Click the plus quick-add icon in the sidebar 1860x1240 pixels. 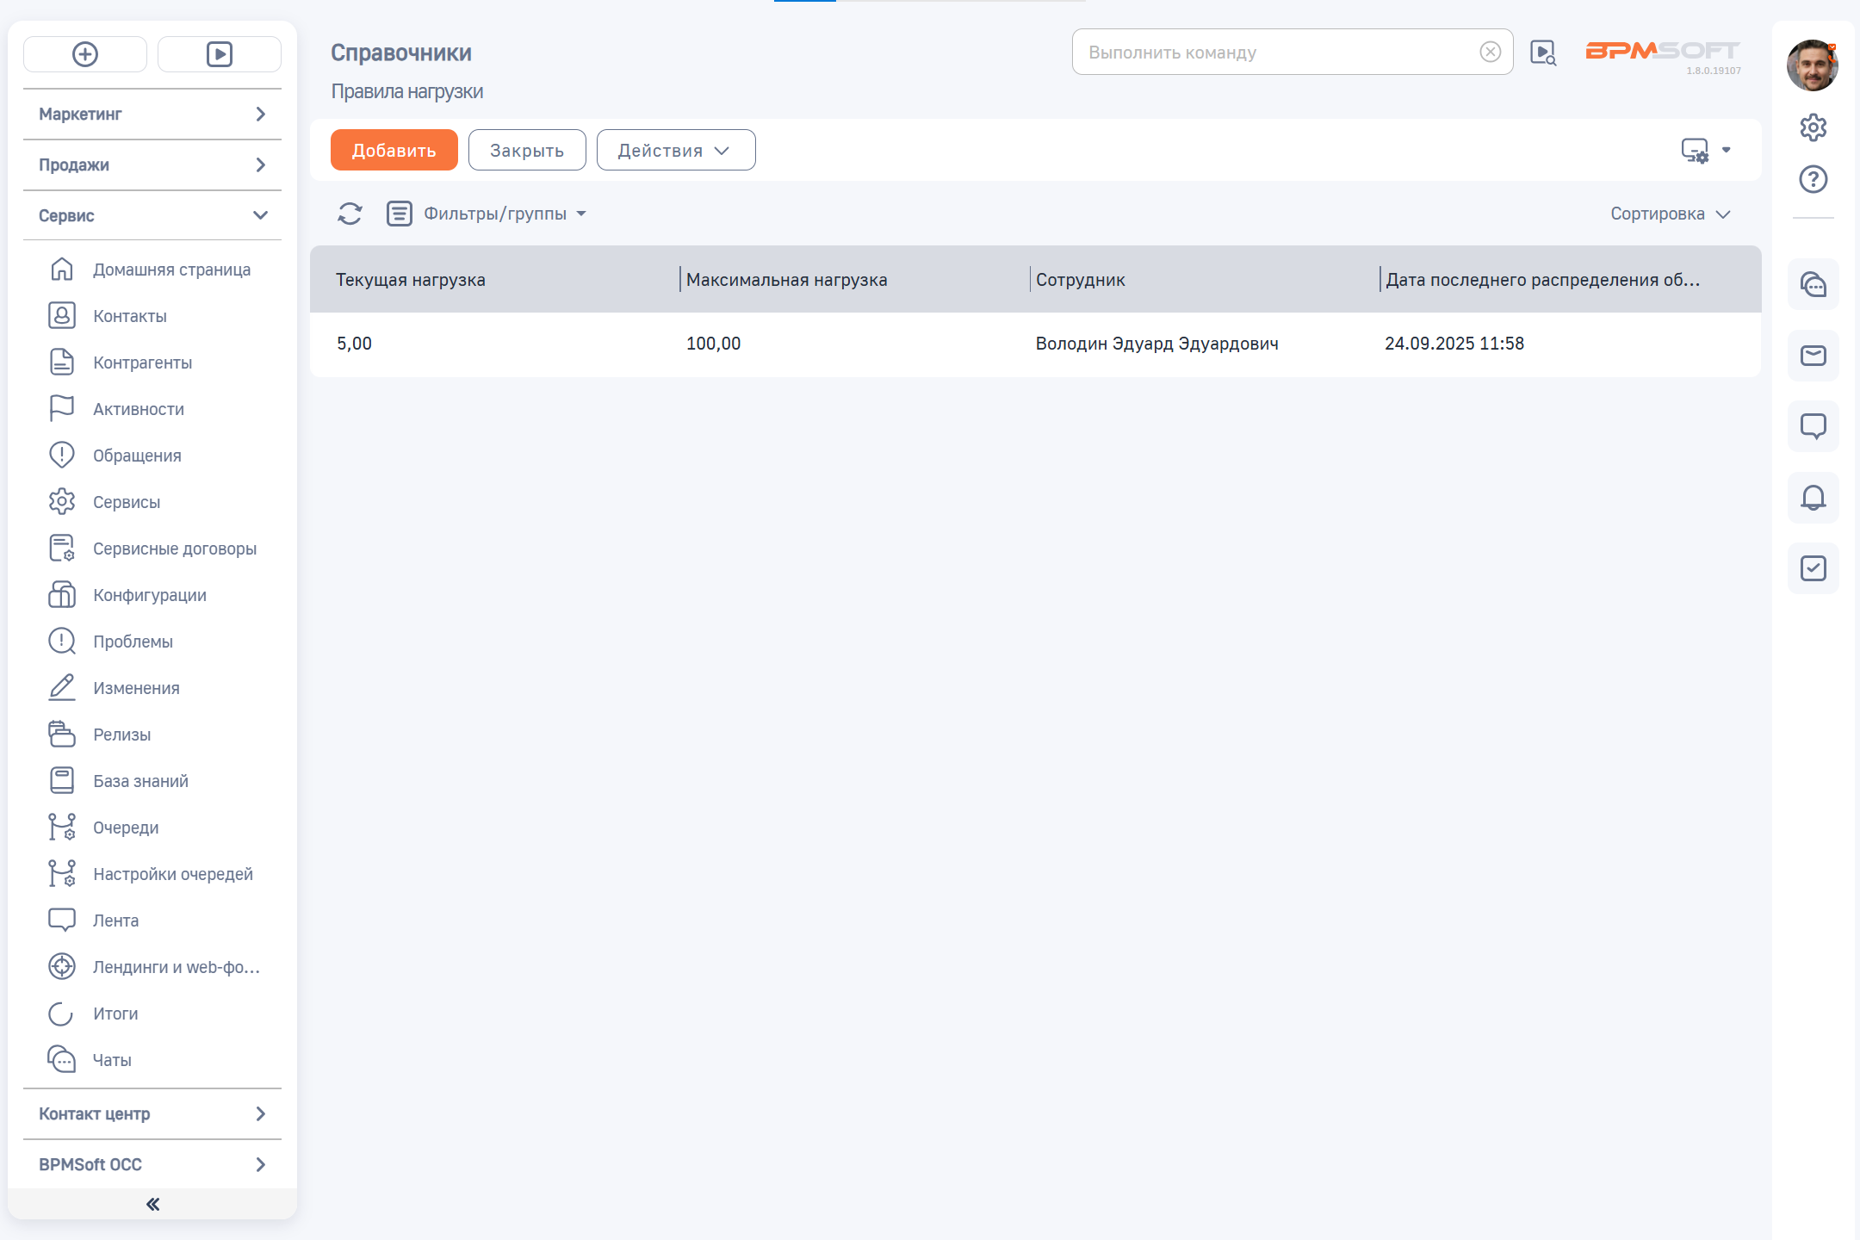[x=84, y=54]
